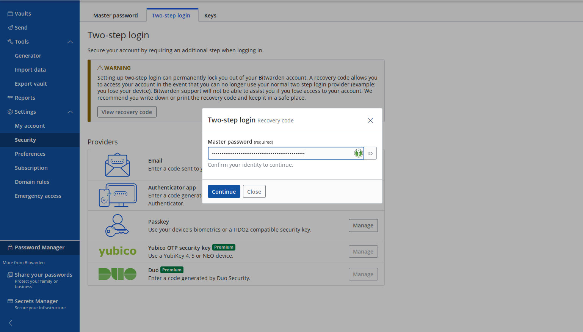The image size is (583, 332).
Task: Click the Tools wrench icon
Action: pos(10,42)
